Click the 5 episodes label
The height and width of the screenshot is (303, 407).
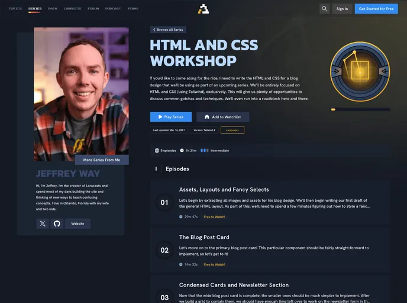coord(168,150)
